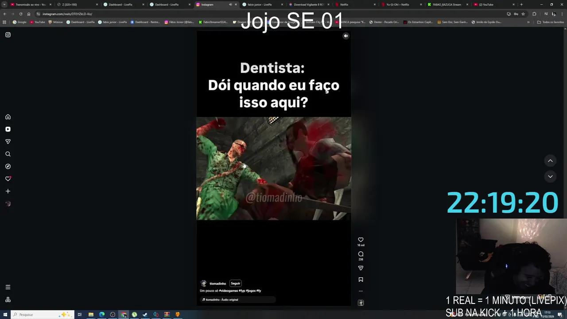Image resolution: width=567 pixels, height=319 pixels.
Task: Open the Meta apps icon at sidebar bottom
Action: [8, 300]
